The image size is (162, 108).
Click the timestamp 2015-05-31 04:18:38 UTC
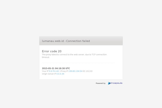(56, 68)
